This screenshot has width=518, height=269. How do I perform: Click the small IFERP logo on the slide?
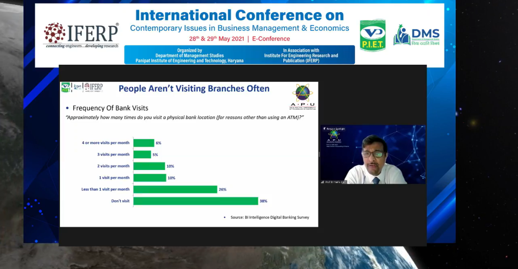93,87
